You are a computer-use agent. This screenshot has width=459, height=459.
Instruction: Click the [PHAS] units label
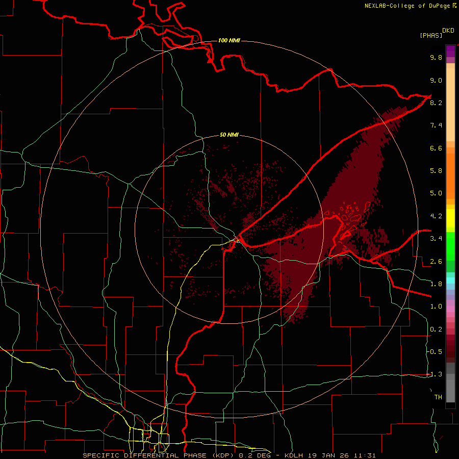[x=430, y=35]
